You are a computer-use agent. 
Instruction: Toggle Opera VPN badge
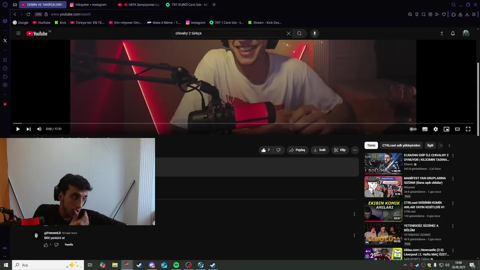tap(39, 14)
